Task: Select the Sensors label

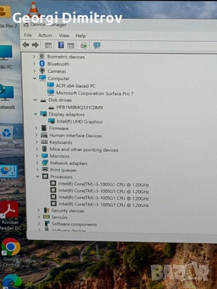Action: [x=60, y=217]
